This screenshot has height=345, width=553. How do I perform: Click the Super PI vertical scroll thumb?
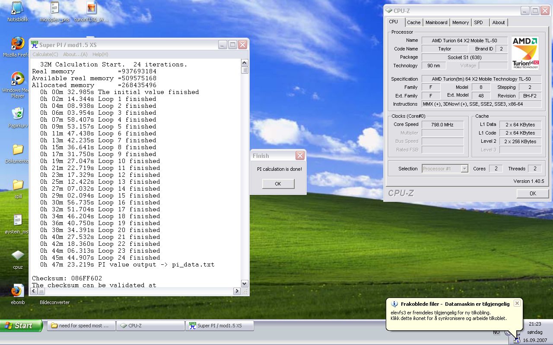point(244,70)
